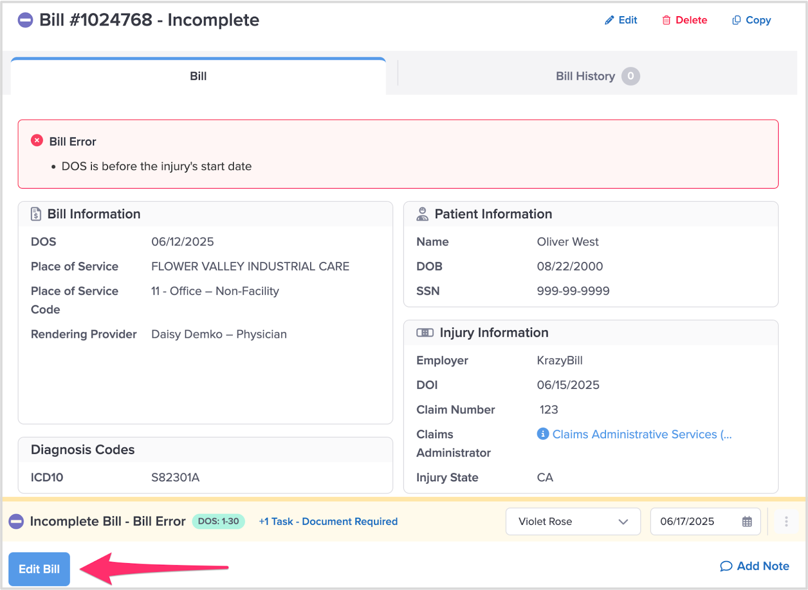The width and height of the screenshot is (808, 590).
Task: Click the Bill #1024768 - Incomplete heading
Action: point(149,20)
